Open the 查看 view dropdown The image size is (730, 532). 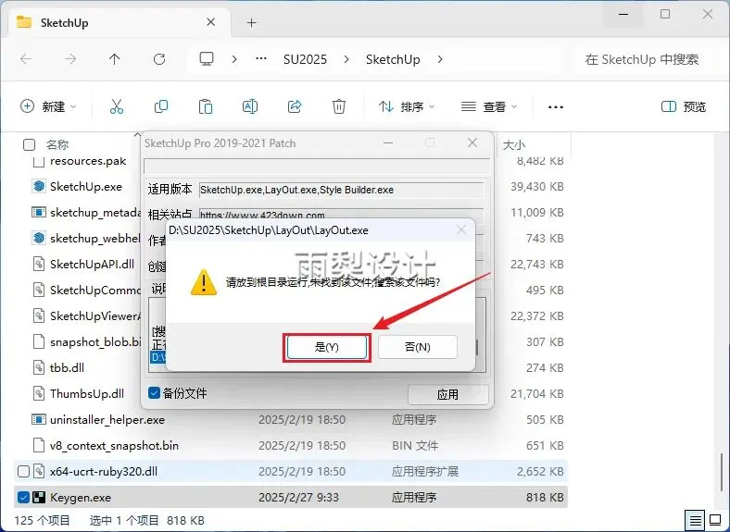(x=489, y=106)
